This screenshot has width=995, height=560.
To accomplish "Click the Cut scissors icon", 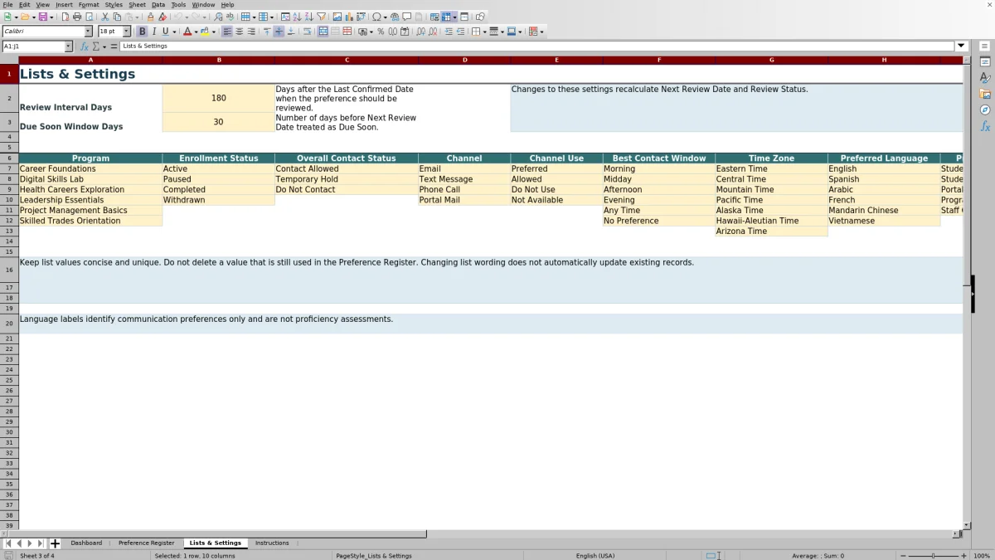I will pyautogui.click(x=104, y=17).
